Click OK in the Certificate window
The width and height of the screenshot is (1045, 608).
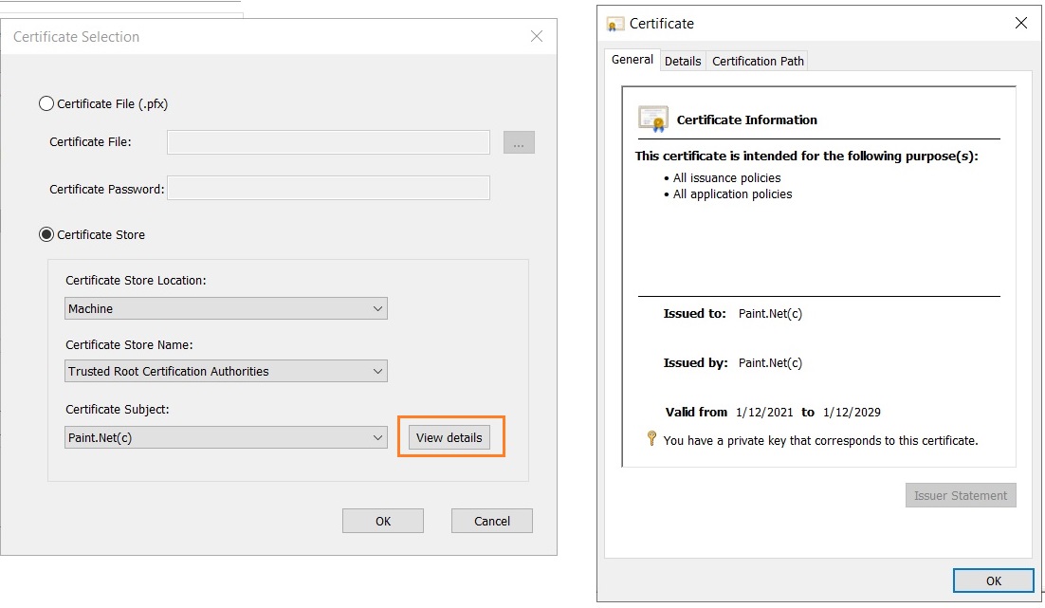point(994,580)
